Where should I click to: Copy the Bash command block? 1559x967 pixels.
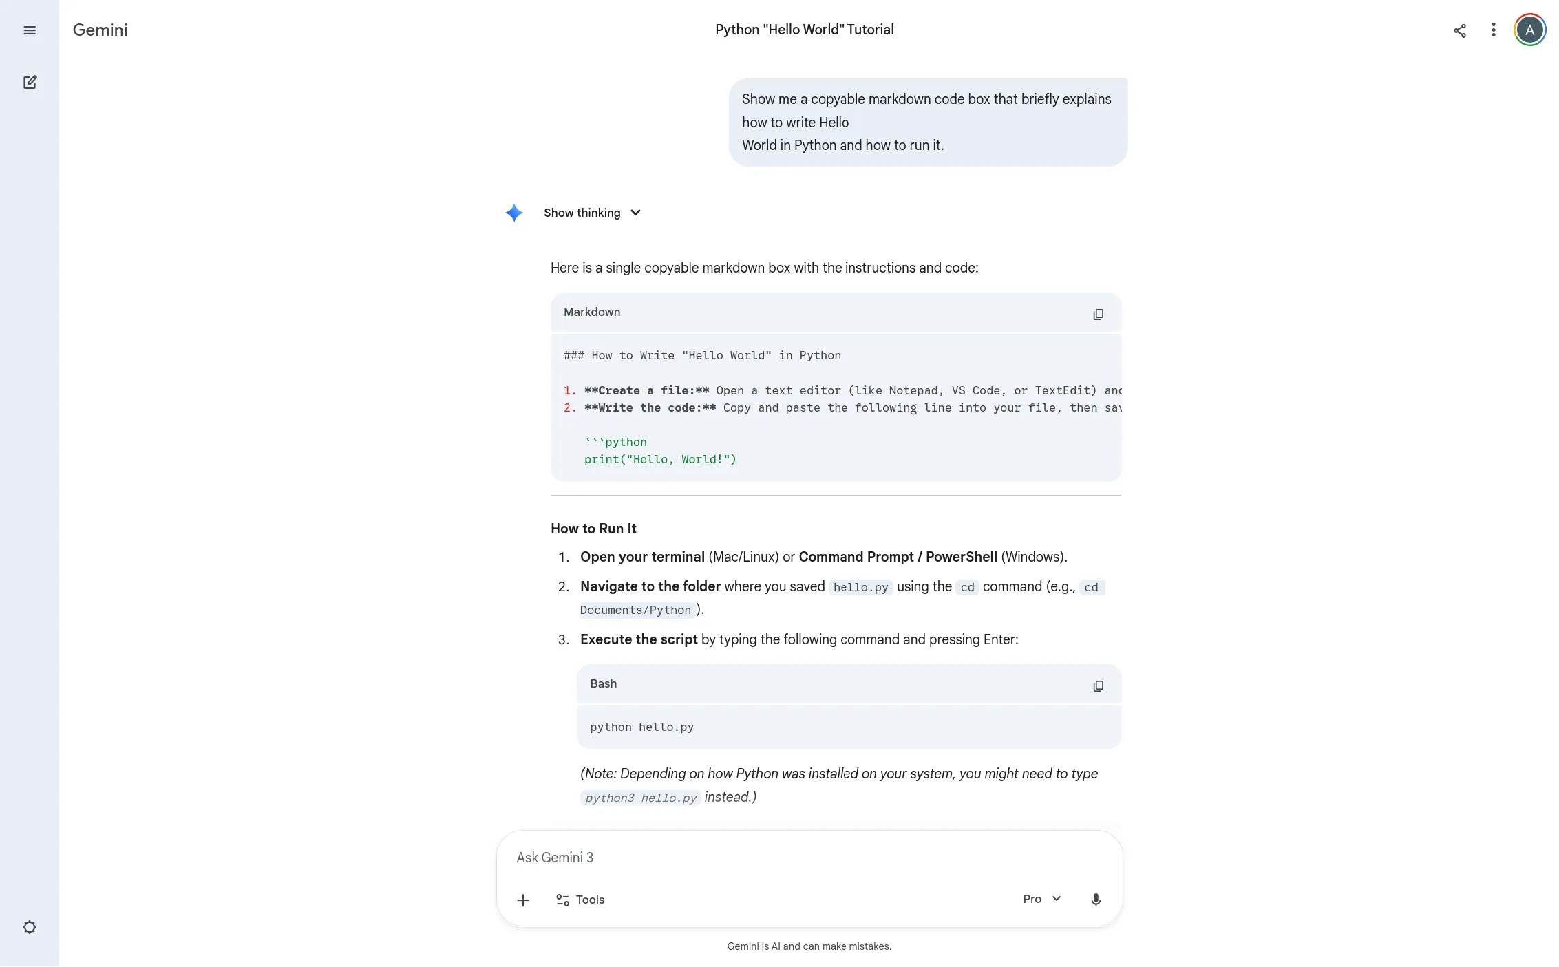click(x=1098, y=686)
